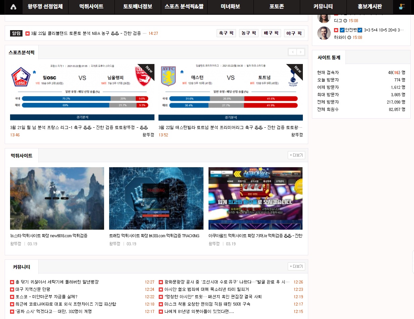Open the 토토배너정보 menu

tap(138, 7)
